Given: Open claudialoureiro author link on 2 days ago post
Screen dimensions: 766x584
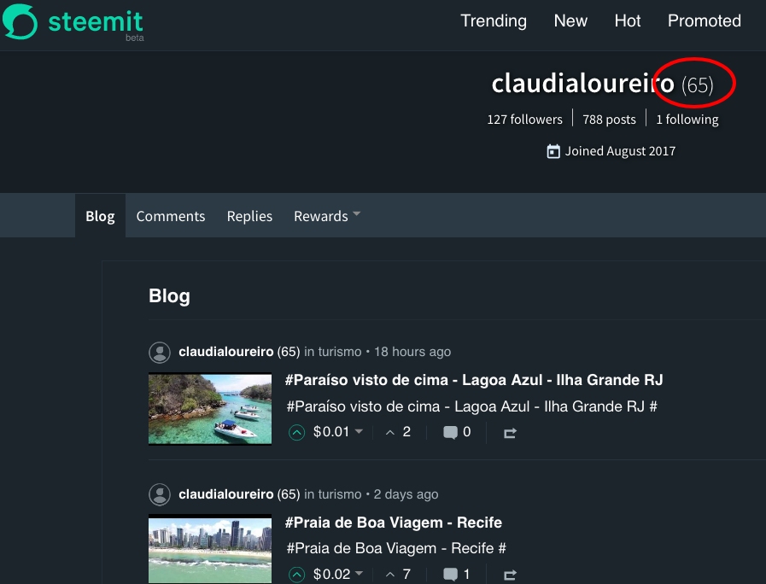Looking at the screenshot, I should point(226,494).
